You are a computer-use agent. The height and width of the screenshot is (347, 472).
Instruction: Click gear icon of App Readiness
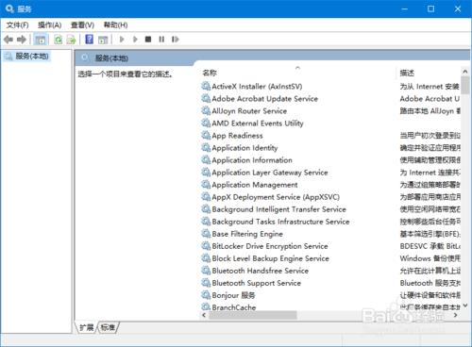tap(206, 135)
